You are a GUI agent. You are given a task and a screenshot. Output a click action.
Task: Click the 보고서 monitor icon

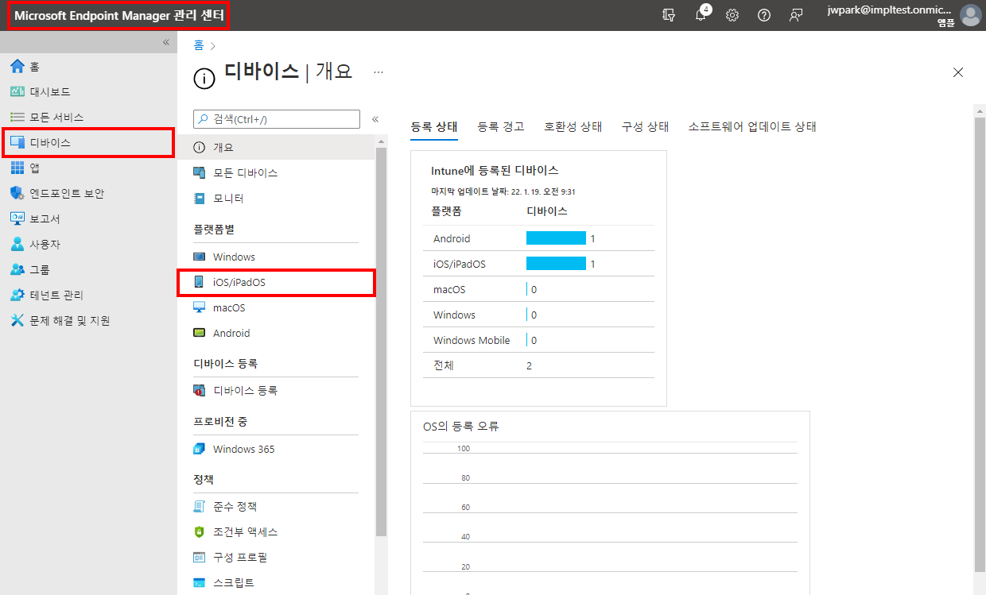click(x=17, y=218)
